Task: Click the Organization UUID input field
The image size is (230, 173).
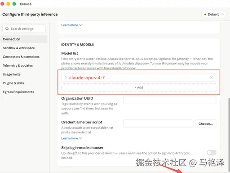Action: pyautogui.click(x=170, y=100)
